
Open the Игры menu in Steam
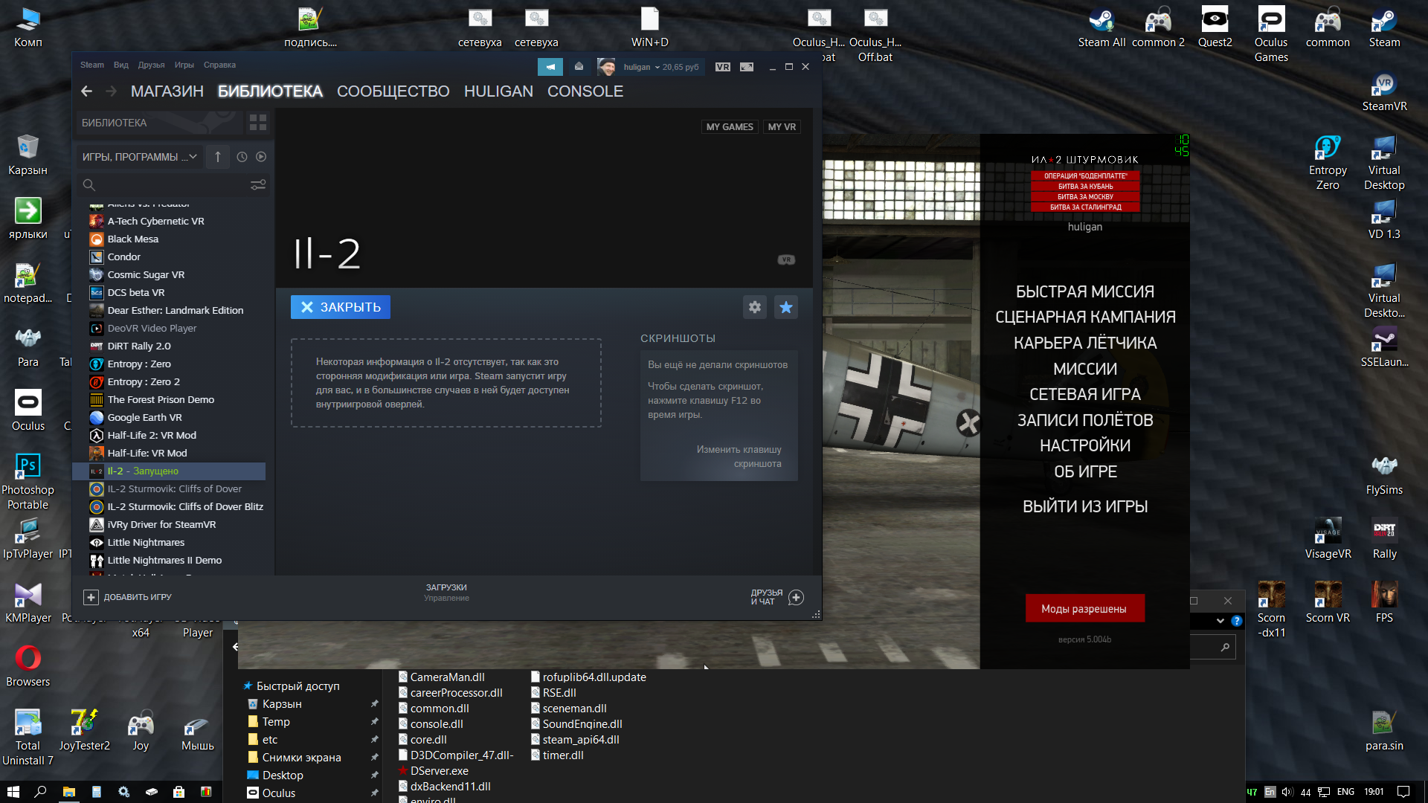tap(184, 65)
